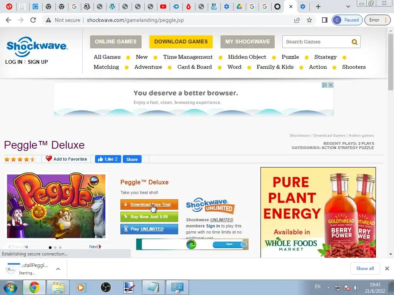Switch to the Google Drive tab
The height and width of the screenshot is (295, 394).
click(239, 7)
